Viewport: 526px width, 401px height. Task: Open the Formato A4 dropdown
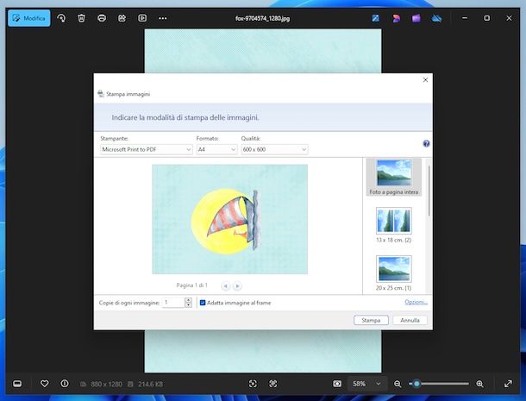coord(216,149)
